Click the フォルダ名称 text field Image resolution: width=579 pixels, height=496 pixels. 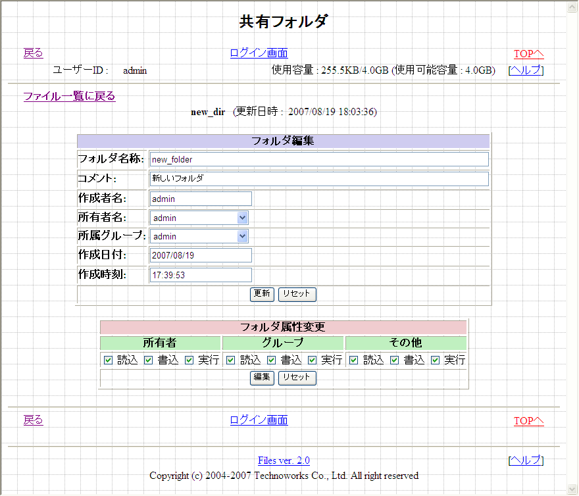[318, 159]
